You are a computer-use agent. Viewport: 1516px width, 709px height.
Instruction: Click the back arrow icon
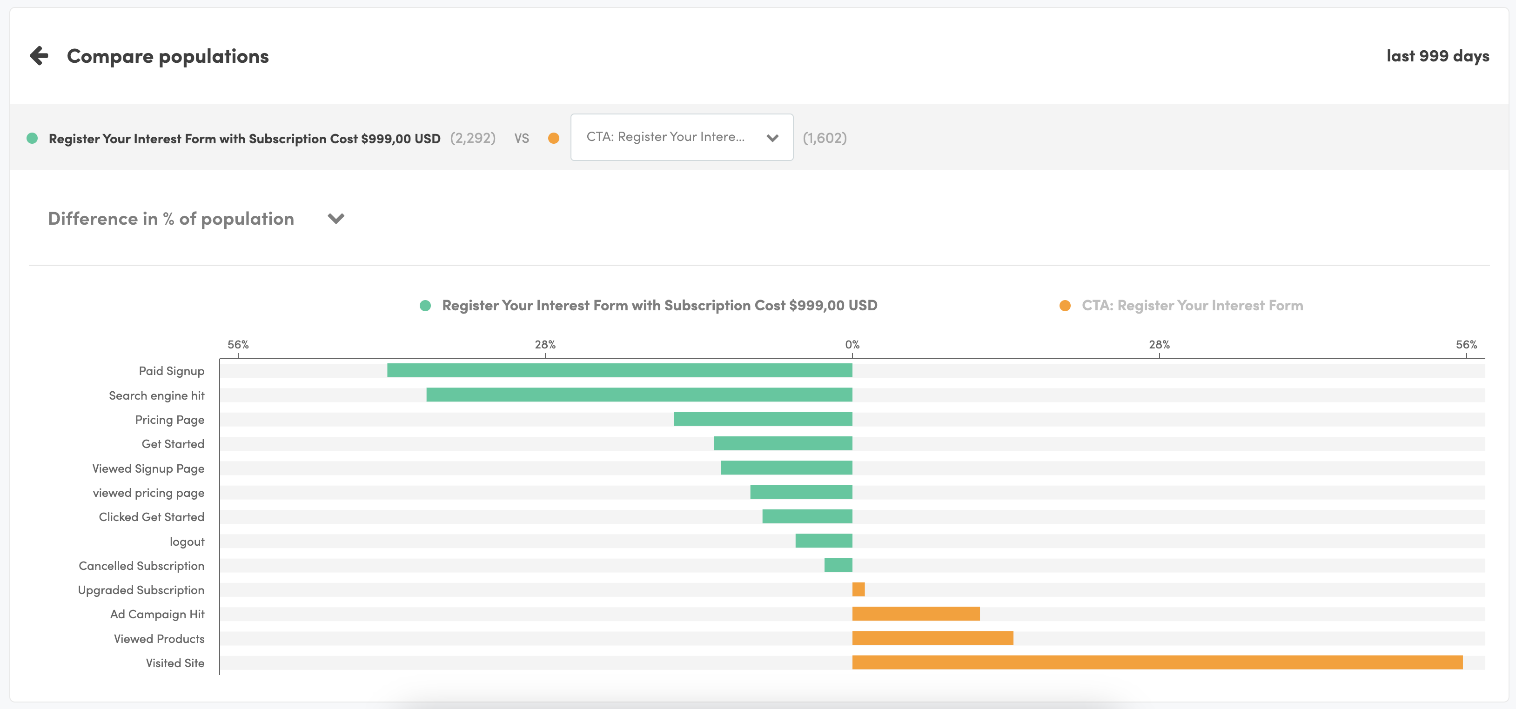39,56
